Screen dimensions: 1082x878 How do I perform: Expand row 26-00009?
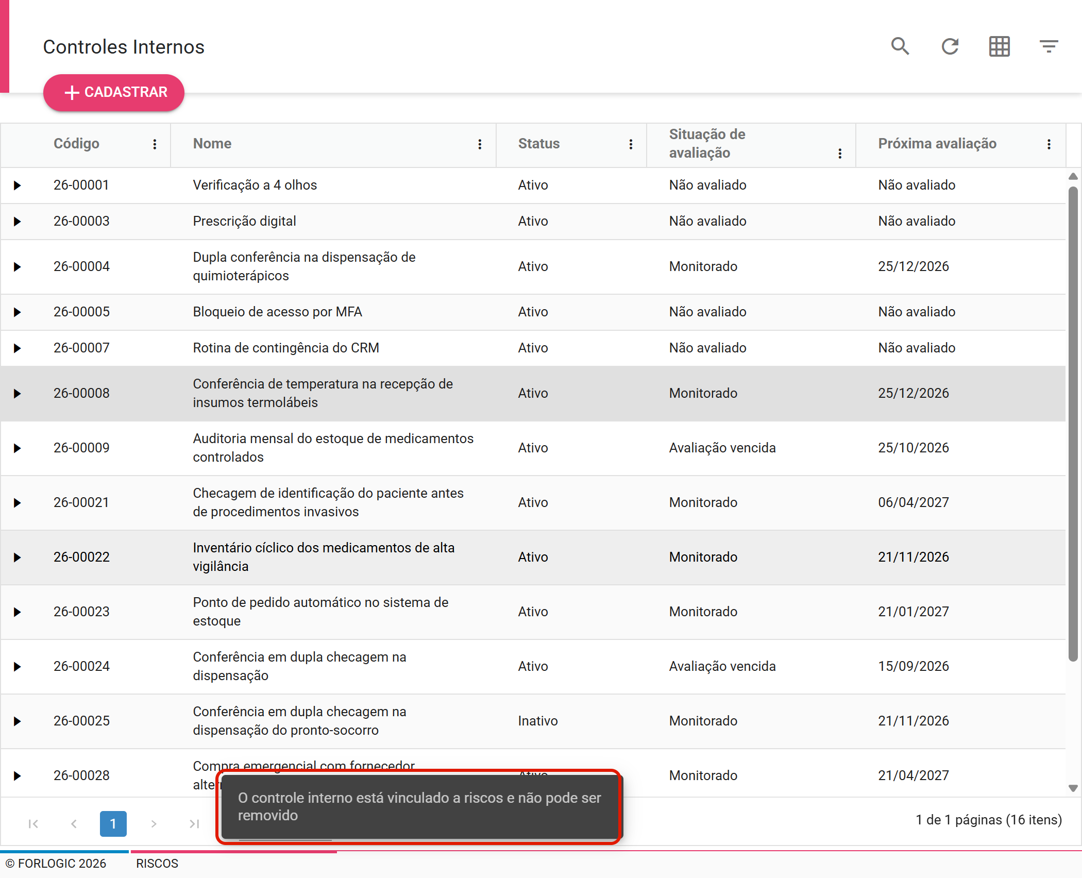tap(17, 448)
